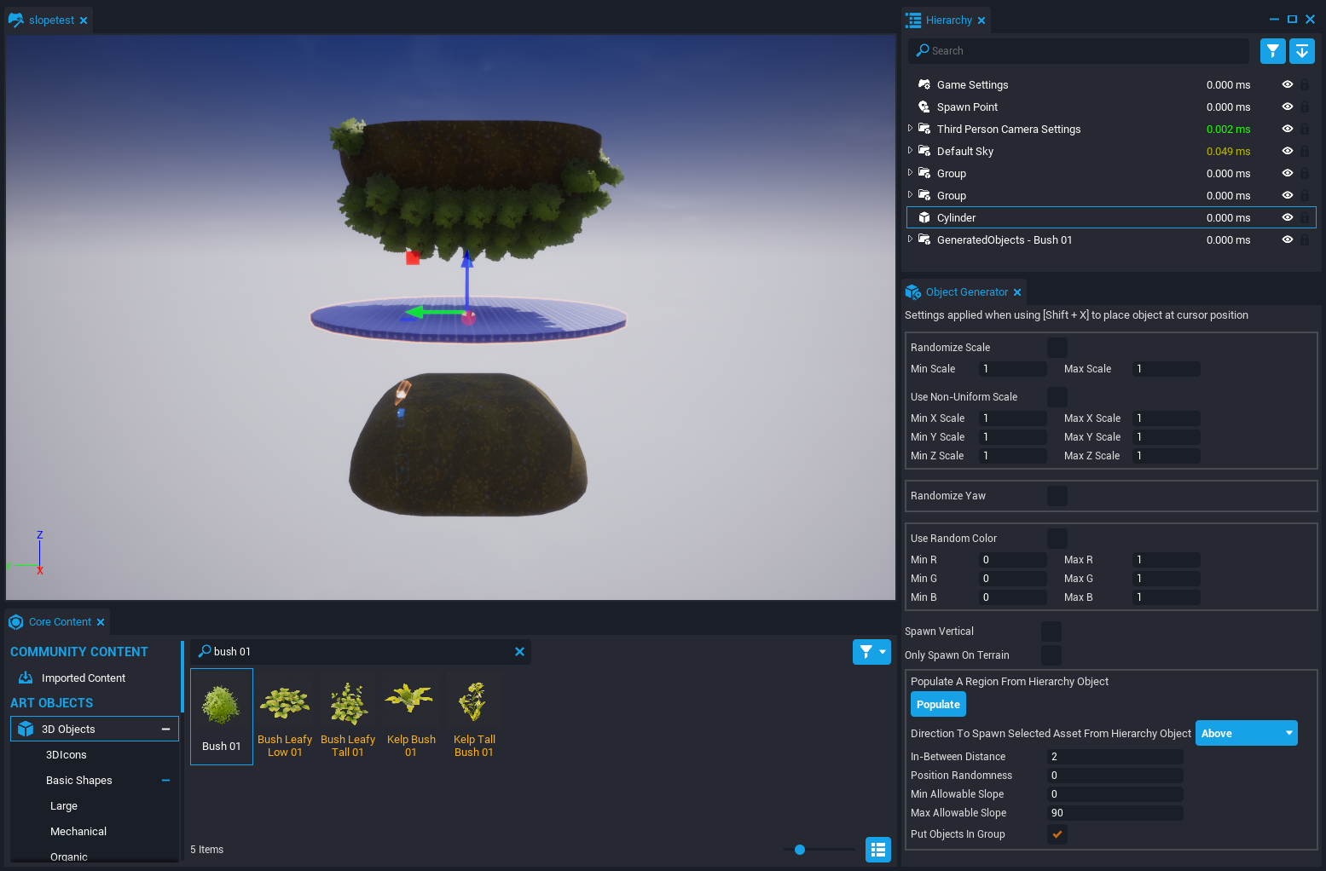Select the slopetest viewport tab

pos(50,20)
